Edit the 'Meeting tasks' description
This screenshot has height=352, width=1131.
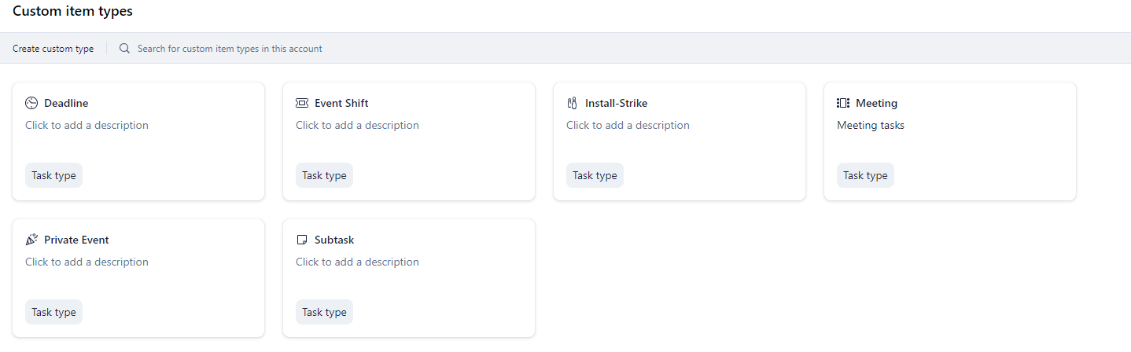point(871,125)
